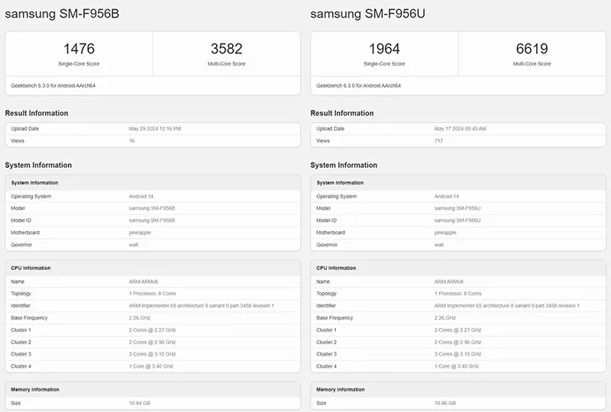Click the samsung SM-F956B page title

(x=62, y=14)
